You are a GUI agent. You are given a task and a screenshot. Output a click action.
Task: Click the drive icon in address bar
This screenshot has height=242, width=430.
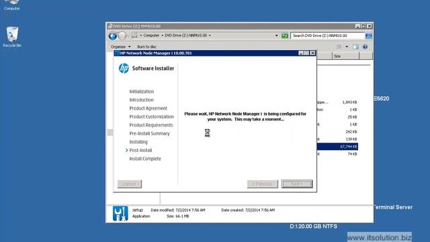pyautogui.click(x=134, y=36)
